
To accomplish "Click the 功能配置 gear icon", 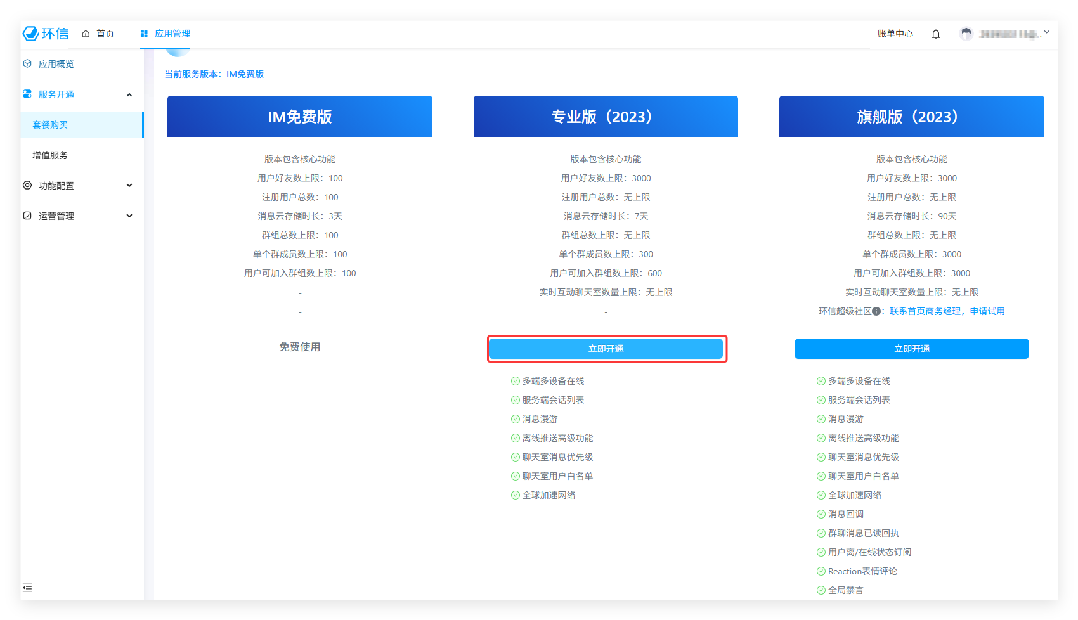I will pyautogui.click(x=27, y=186).
